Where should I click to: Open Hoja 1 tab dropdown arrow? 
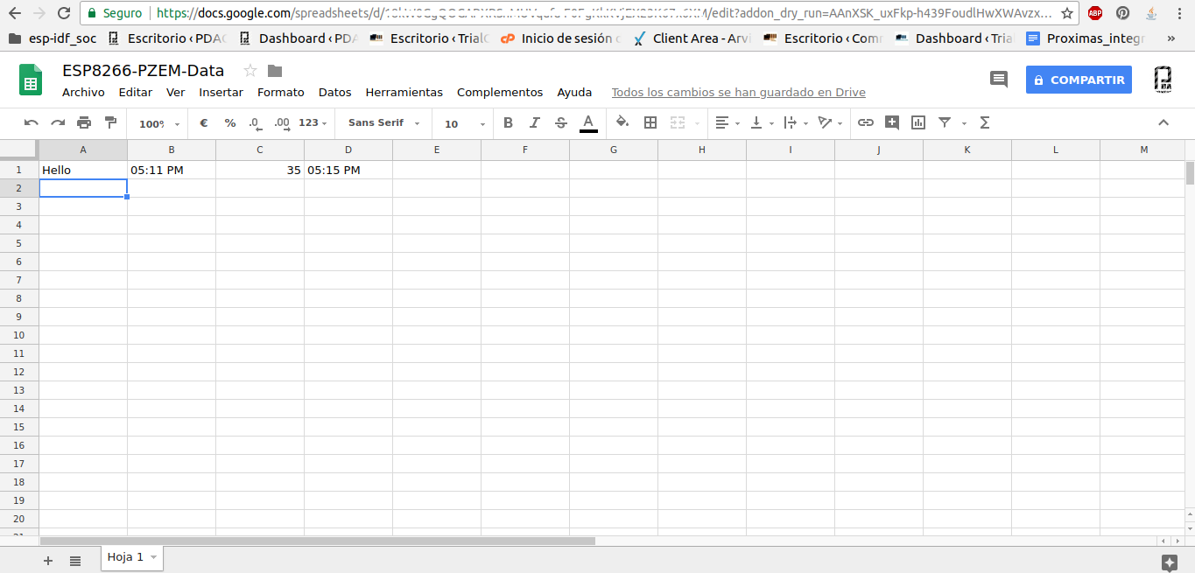154,557
